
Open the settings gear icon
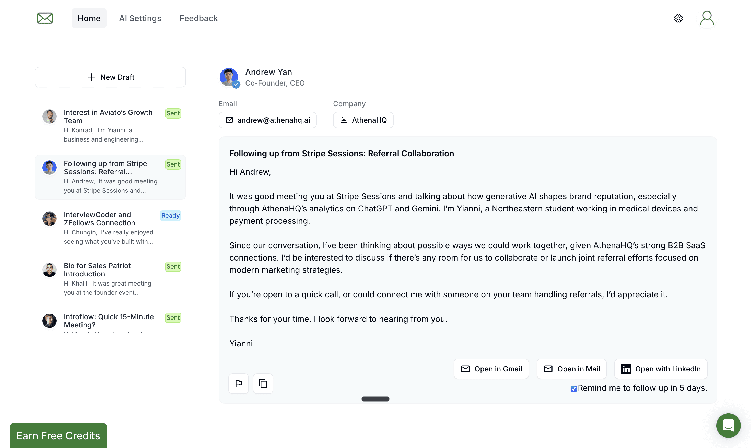coord(678,18)
